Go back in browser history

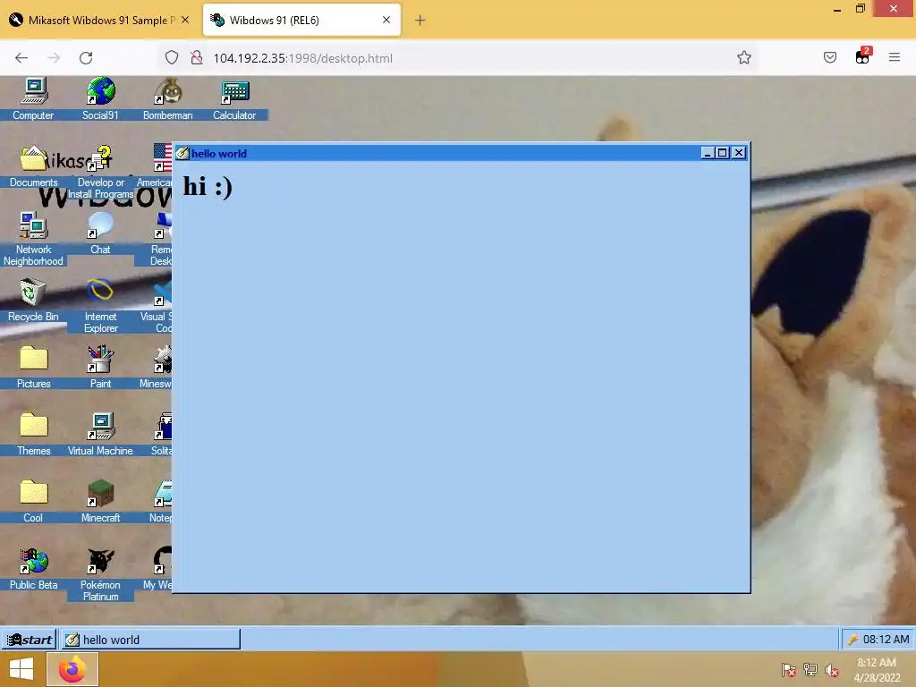tap(21, 58)
